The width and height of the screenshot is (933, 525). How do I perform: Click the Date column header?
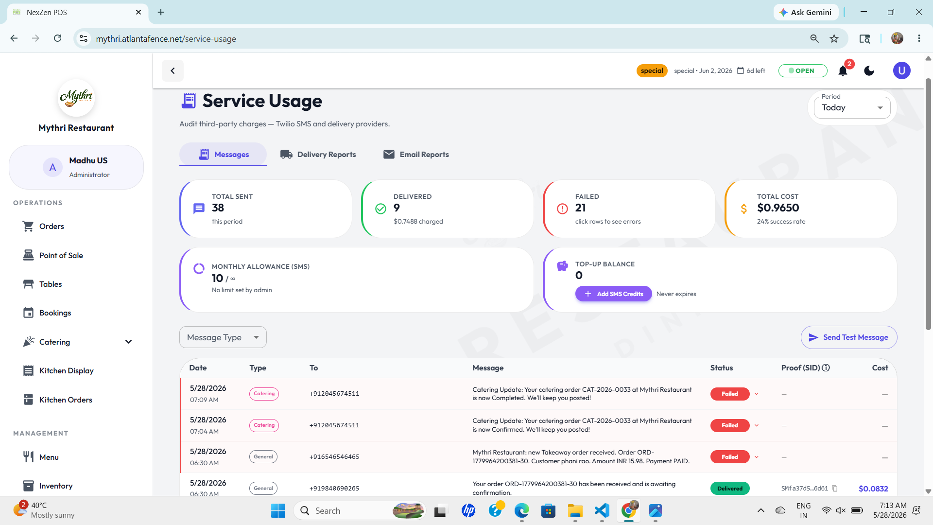click(198, 368)
